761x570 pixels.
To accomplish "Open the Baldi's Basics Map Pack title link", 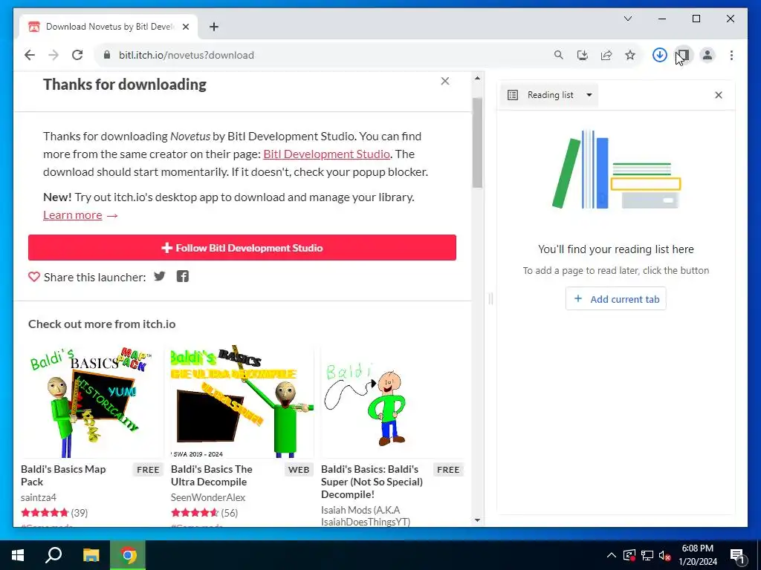I will (63, 476).
